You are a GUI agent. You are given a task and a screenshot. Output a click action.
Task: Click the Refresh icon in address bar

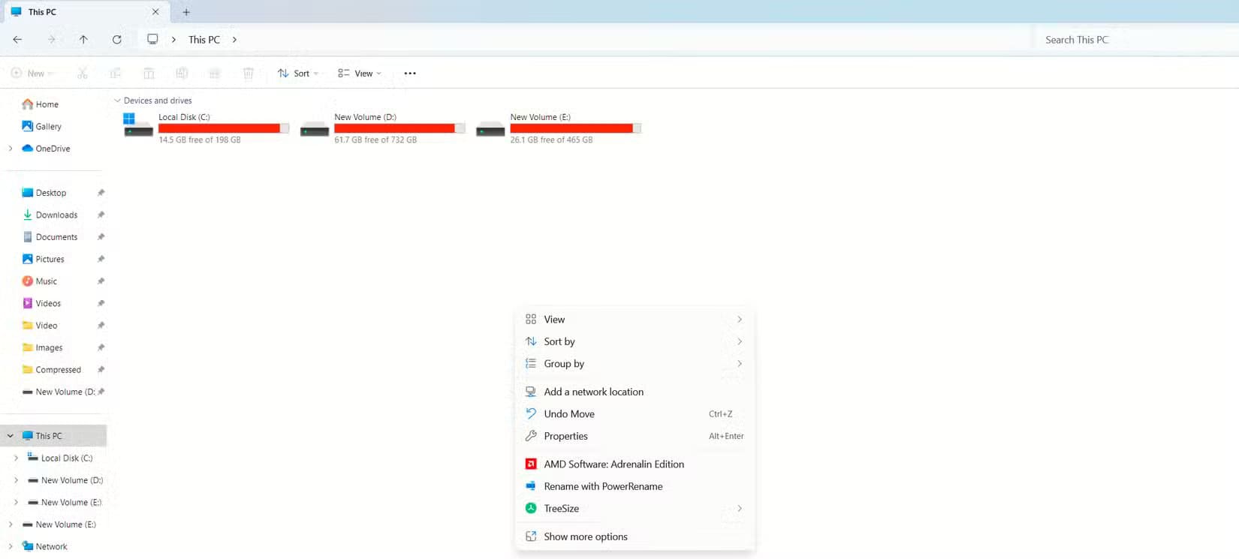click(x=116, y=40)
